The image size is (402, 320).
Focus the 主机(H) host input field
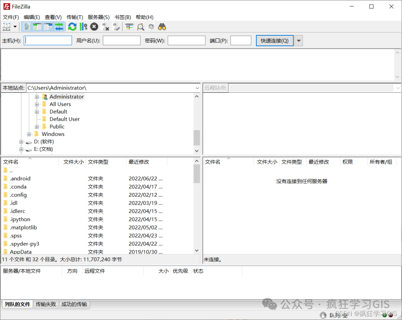[x=48, y=41]
